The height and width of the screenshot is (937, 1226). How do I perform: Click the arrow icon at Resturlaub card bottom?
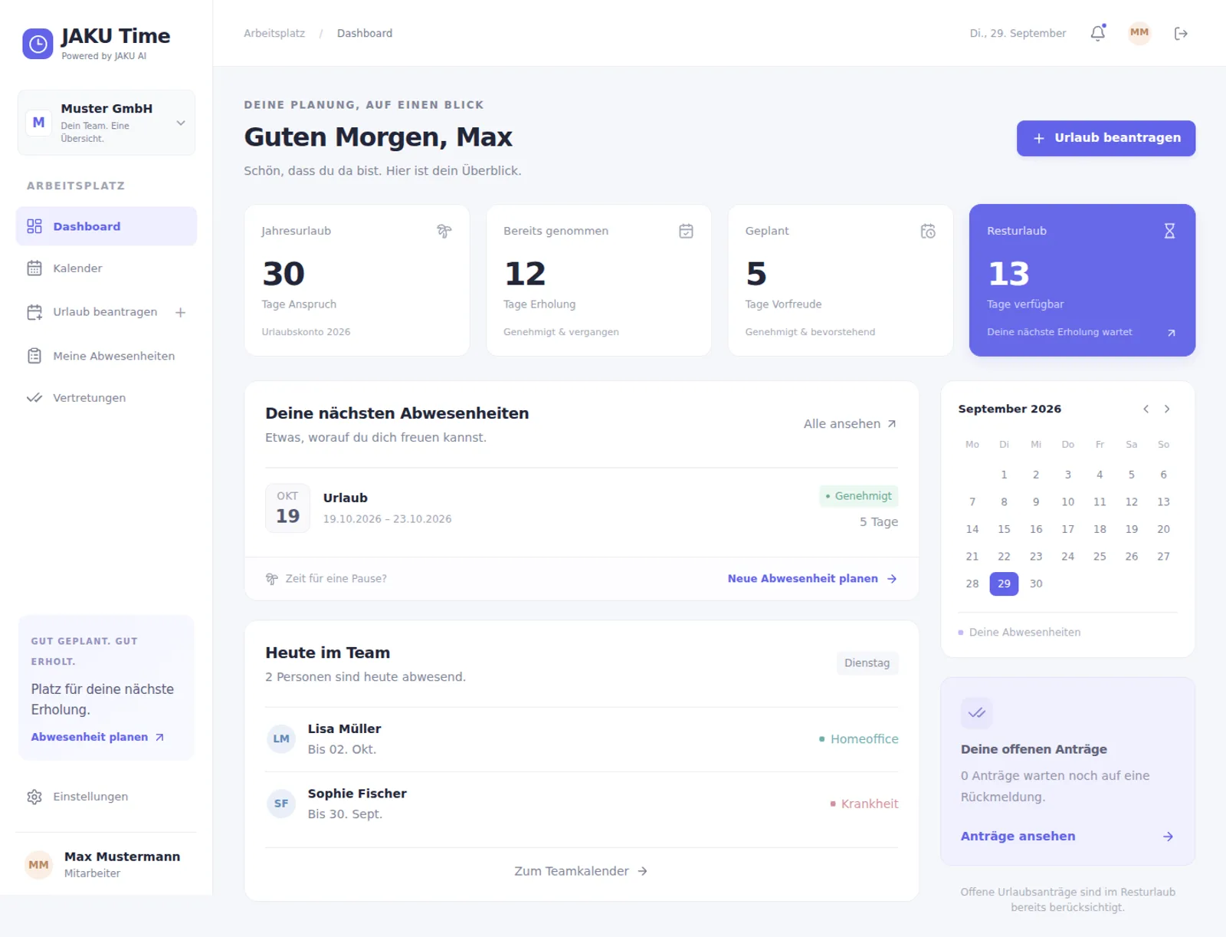(x=1171, y=333)
